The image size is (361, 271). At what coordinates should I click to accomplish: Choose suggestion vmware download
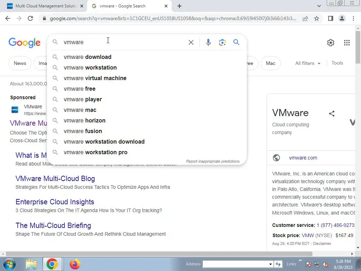147,57
